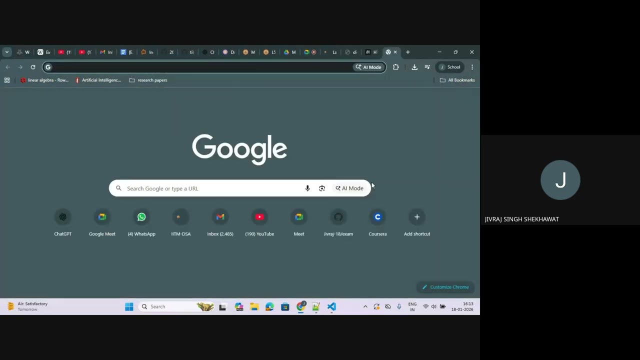Show hidden system tray icons

click(x=365, y=306)
